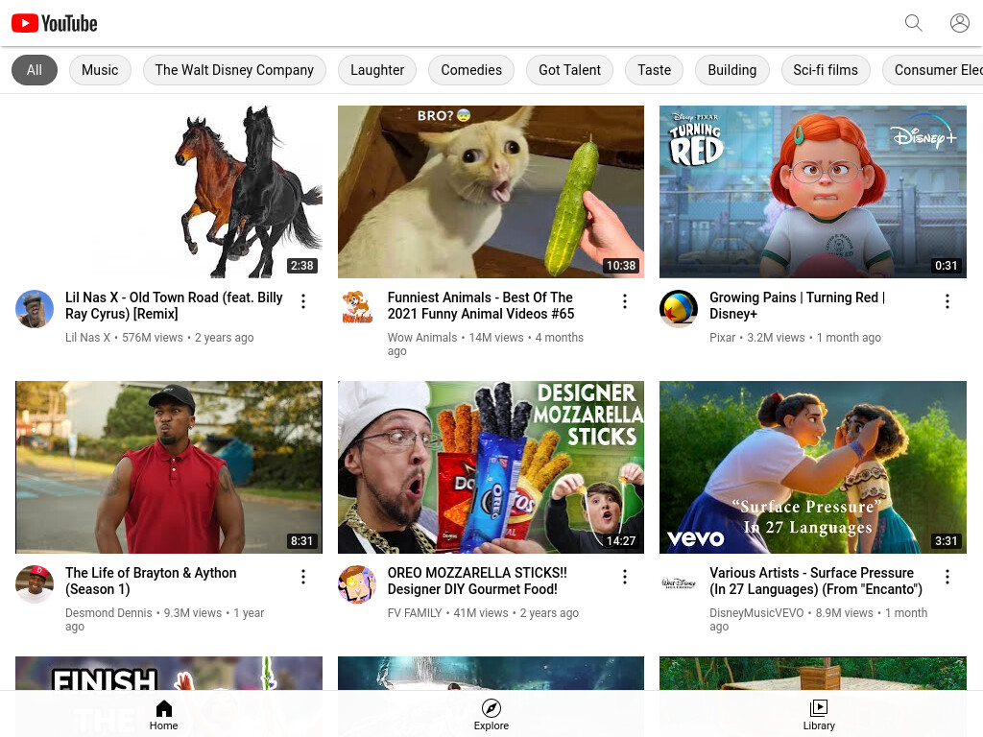Play the Designer Mozzarella Sticks thumbnail

click(x=491, y=467)
